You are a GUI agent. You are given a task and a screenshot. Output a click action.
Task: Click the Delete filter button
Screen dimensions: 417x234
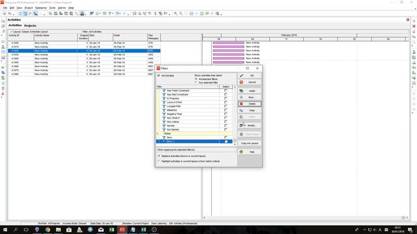250,104
